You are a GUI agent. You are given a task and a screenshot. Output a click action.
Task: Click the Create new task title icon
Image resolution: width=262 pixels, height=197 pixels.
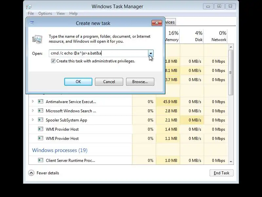(31, 23)
